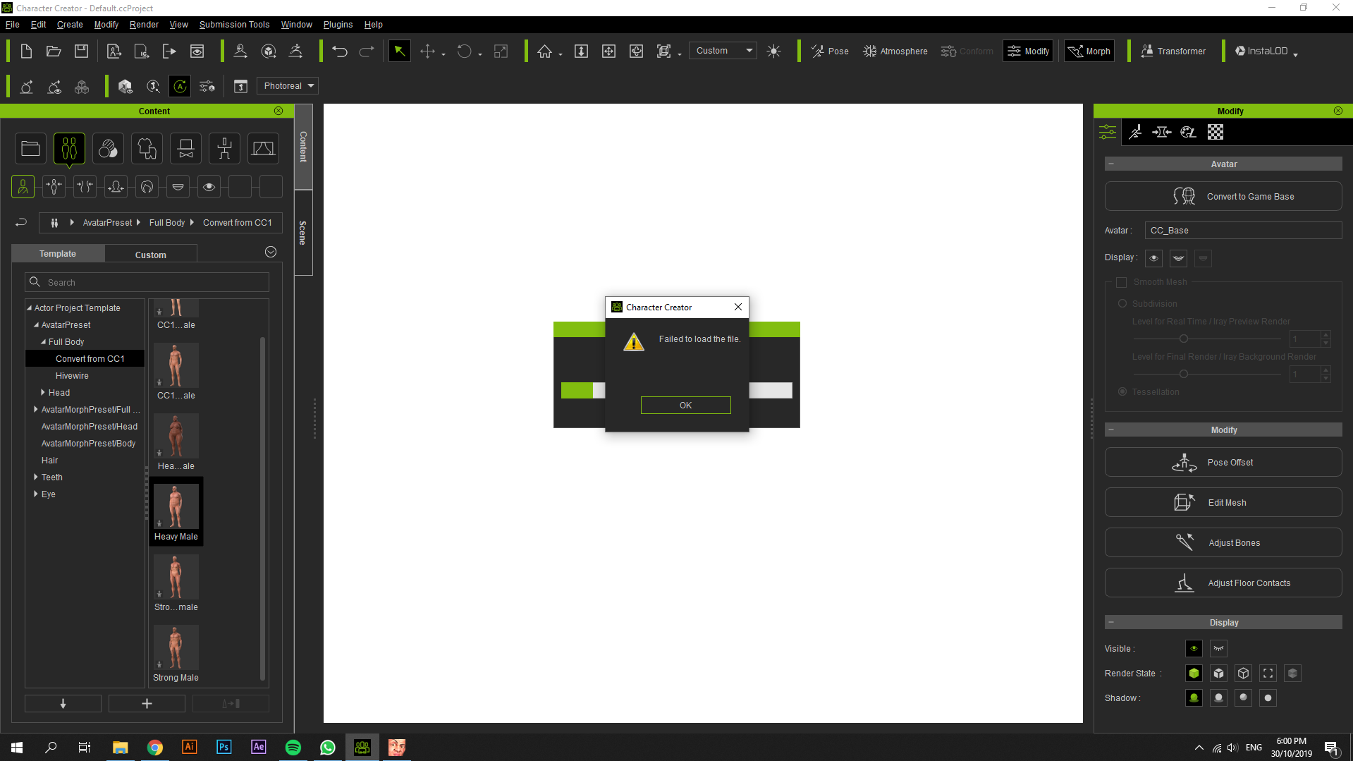Select the arrow Select tool
This screenshot has height=761, width=1353.
(399, 51)
